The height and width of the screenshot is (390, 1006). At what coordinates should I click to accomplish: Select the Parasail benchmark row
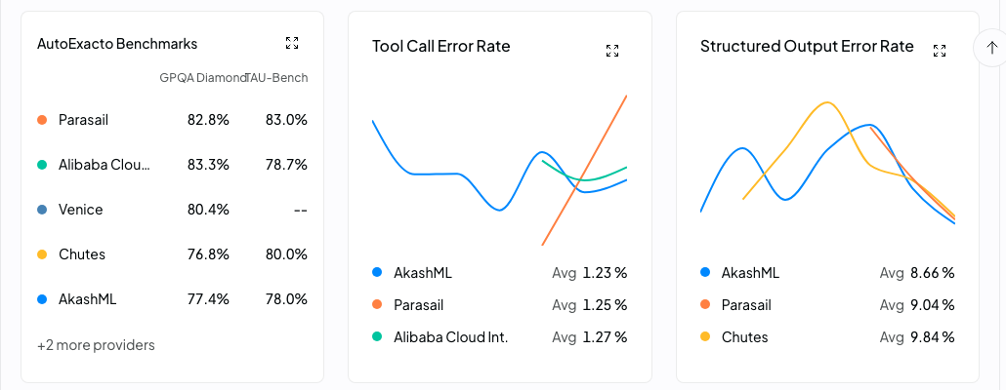[173, 120]
